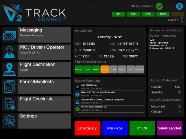Tap the longitude 168° 23' 52.1" E
The height and width of the screenshot is (139, 186).
point(129,50)
